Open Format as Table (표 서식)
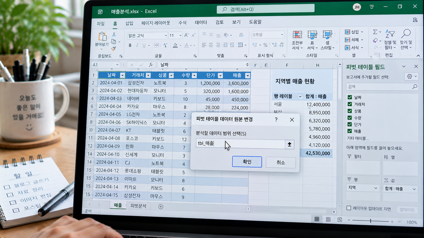Image resolution: width=424 pixels, height=238 pixels. [x=312, y=40]
